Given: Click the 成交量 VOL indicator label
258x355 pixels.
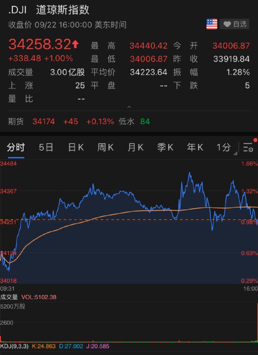Looking at the screenshot, I should pyautogui.click(x=28, y=297).
